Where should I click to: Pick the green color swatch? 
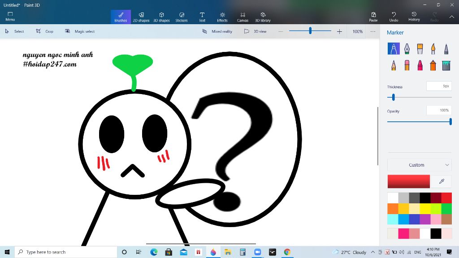pos(446,209)
